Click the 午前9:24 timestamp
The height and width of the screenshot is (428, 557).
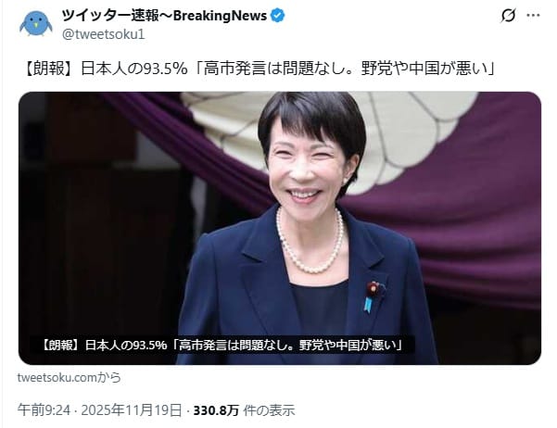pyautogui.click(x=44, y=410)
